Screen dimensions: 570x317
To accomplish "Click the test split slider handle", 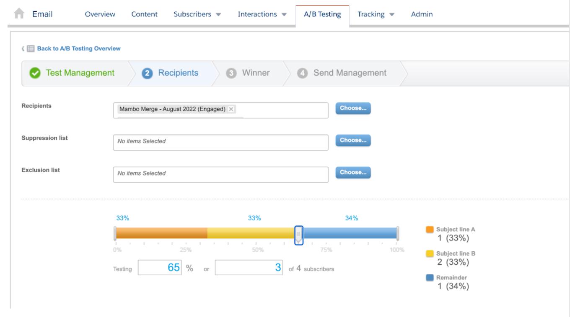I will coord(299,234).
